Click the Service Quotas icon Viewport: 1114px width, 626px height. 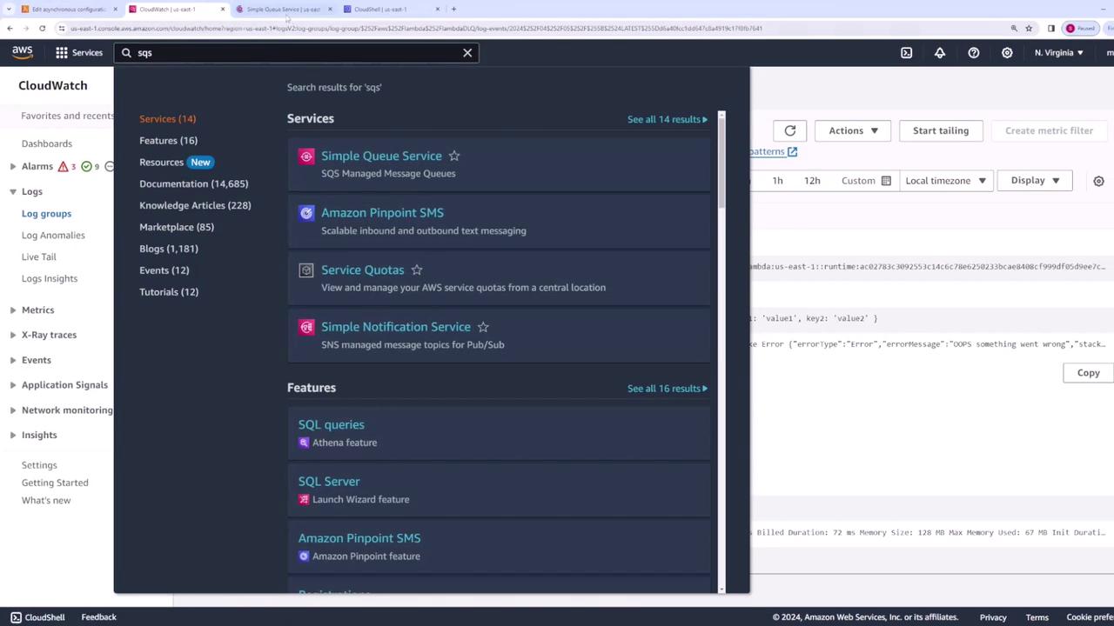pyautogui.click(x=306, y=270)
